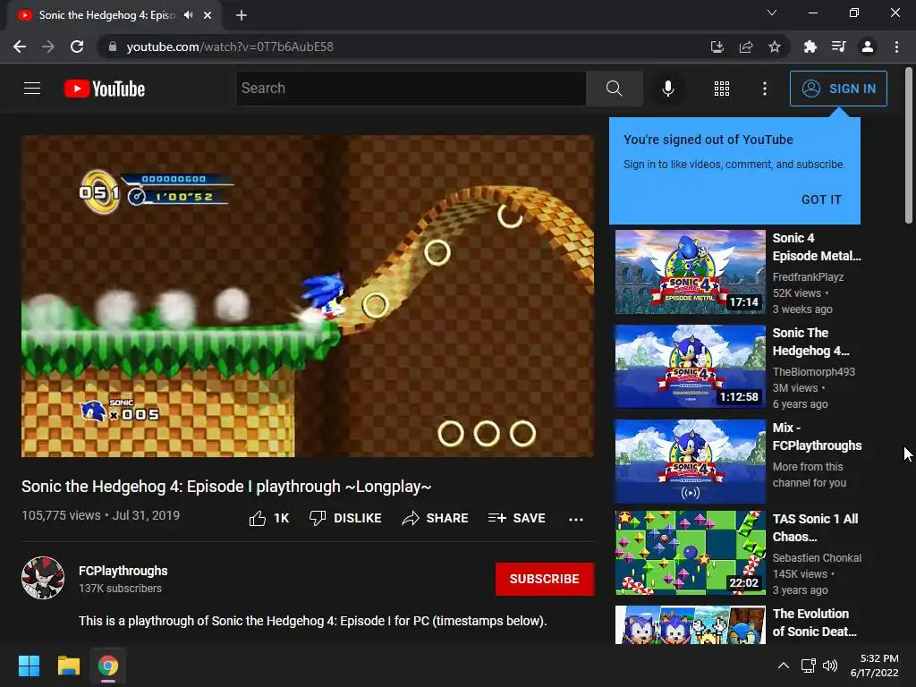
Task: Show hidden system tray icons
Action: tap(784, 666)
